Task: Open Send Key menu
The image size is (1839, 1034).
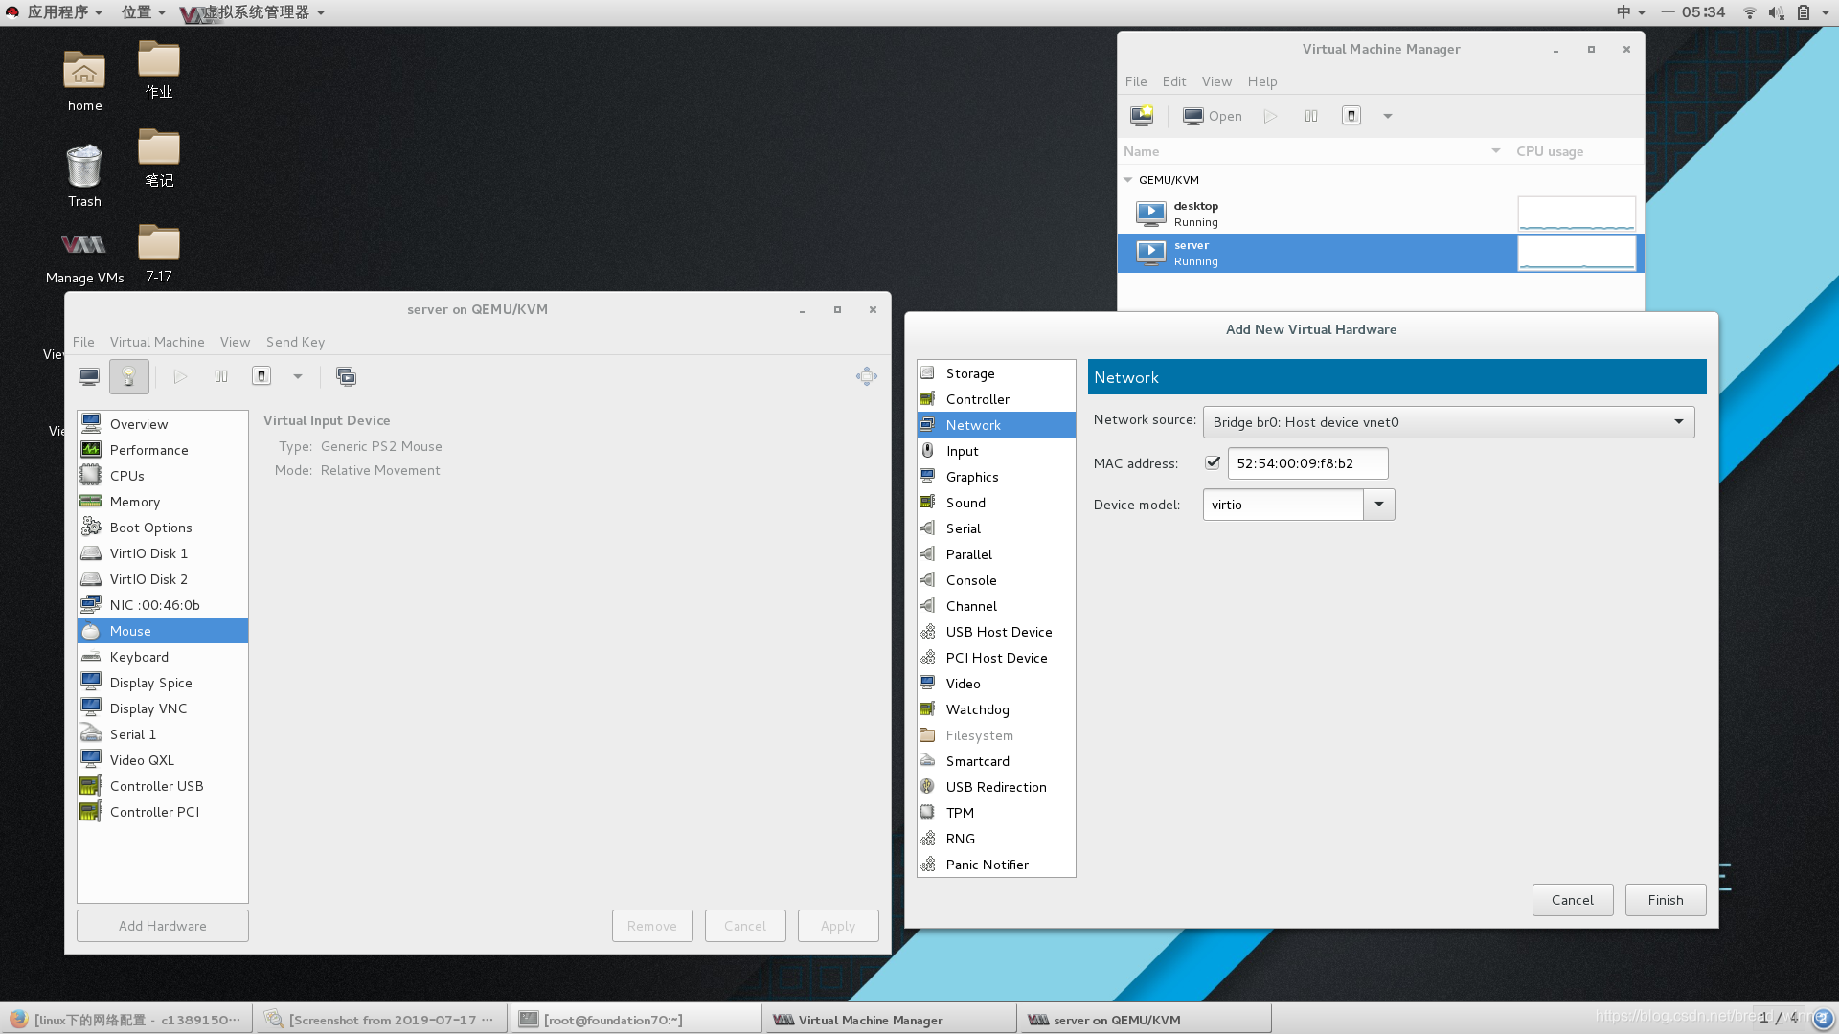Action: pyautogui.click(x=295, y=342)
